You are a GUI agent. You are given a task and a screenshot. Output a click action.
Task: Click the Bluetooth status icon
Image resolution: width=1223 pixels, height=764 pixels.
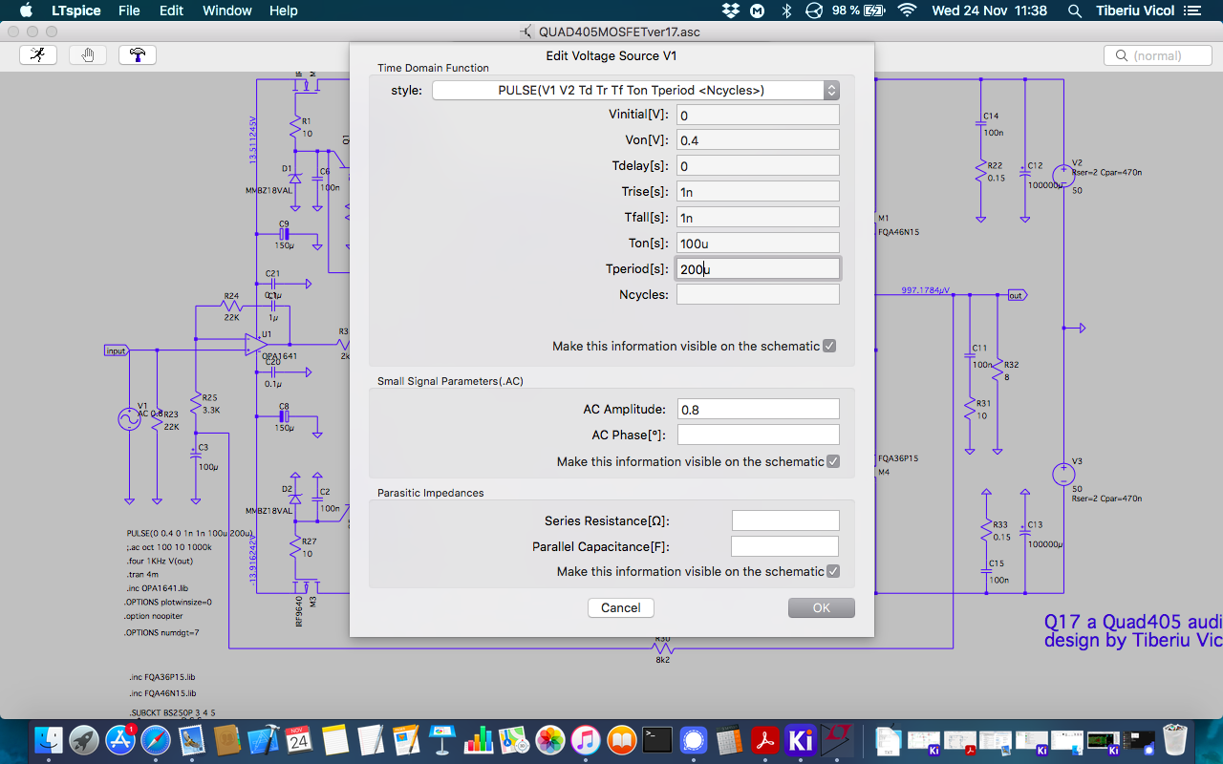tap(787, 11)
